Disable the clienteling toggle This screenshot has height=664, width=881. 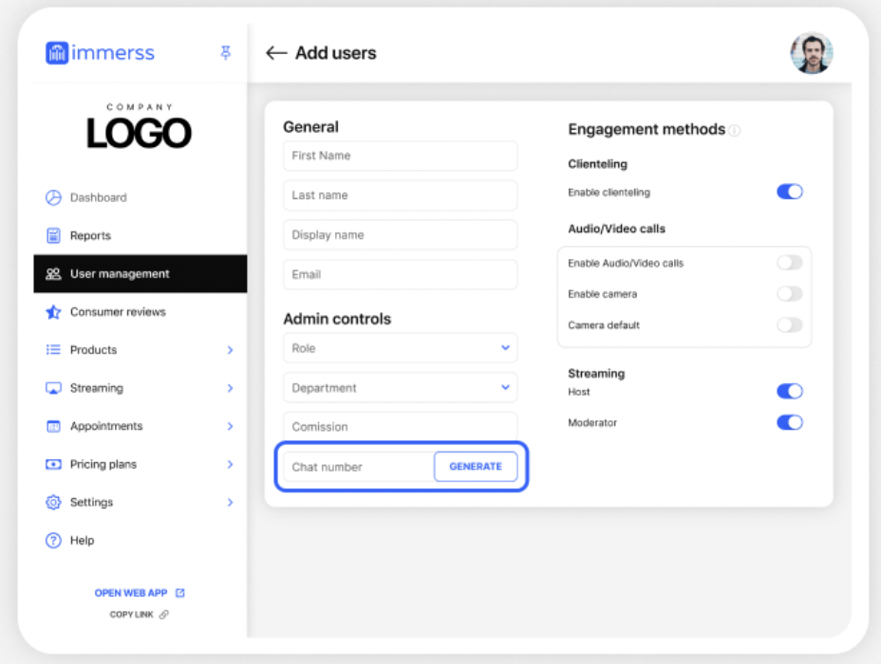coord(789,192)
